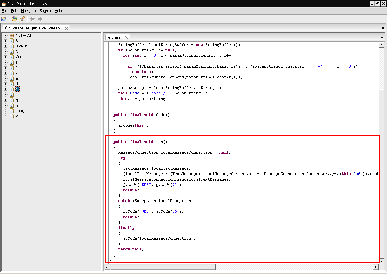Click the class icon beside h
Screen dimensions: 387x274
tap(12, 105)
